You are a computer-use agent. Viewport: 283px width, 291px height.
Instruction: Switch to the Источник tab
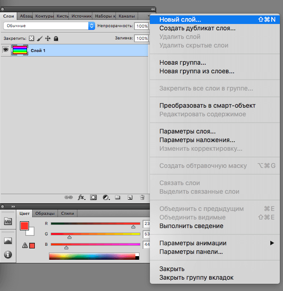point(81,16)
